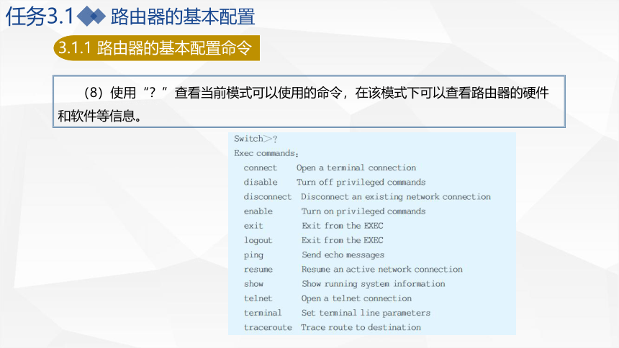Screen dimensions: 619x348
Task: Select the 'ping' command
Action: click(x=253, y=255)
